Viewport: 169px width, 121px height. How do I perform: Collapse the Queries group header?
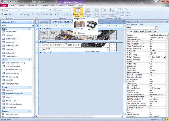(30, 60)
